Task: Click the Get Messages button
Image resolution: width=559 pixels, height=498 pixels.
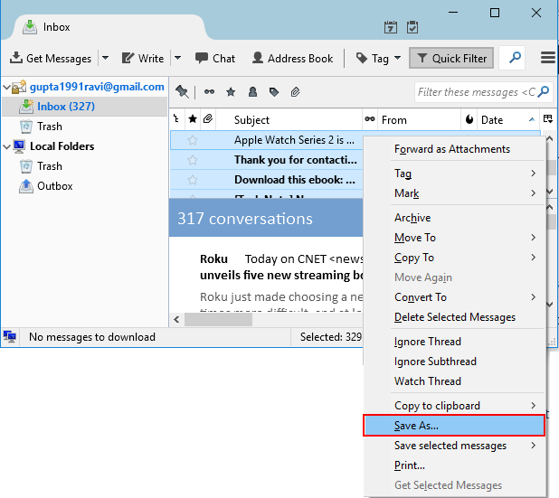Action: 51,58
